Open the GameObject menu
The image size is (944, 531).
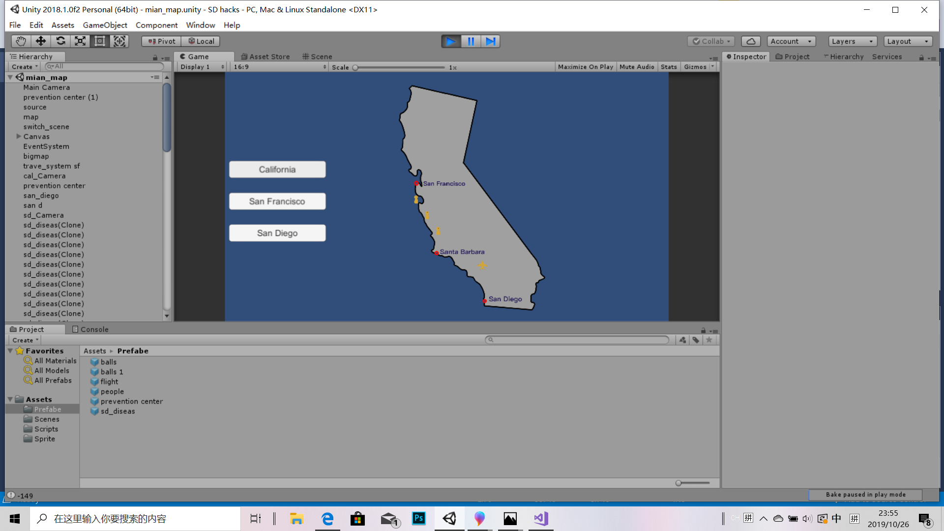pos(105,25)
